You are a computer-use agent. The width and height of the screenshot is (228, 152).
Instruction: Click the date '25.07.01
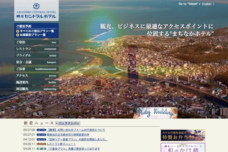[29, 135]
